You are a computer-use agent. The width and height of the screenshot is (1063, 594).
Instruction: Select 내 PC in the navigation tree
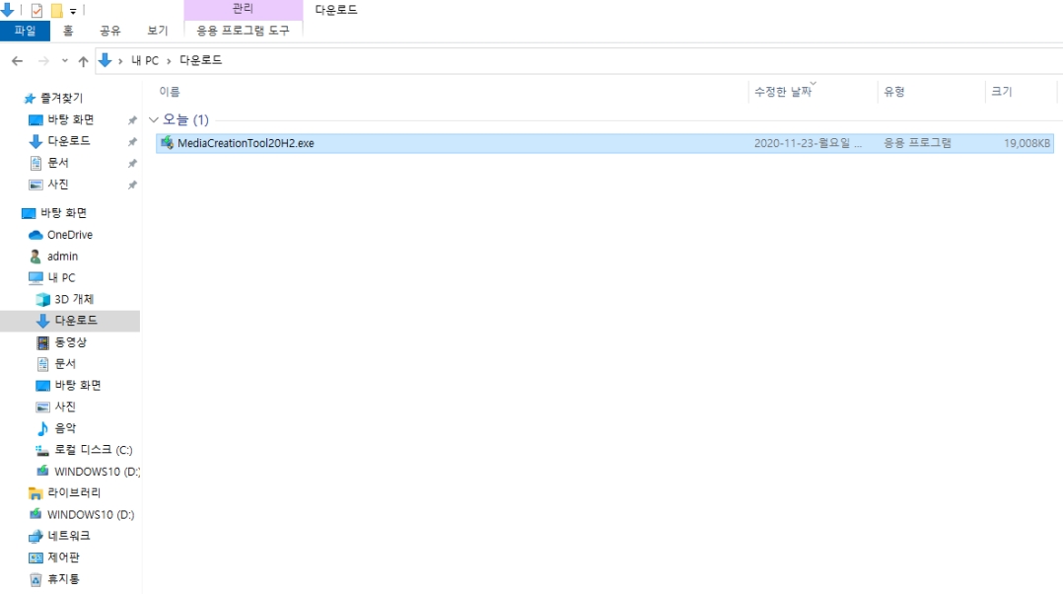[x=61, y=278]
